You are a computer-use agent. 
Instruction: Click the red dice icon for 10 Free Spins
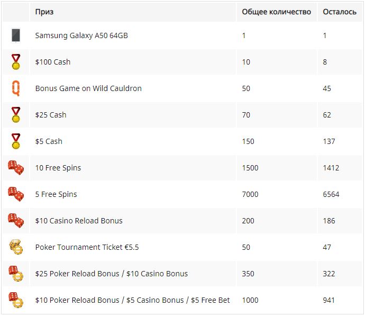coord(16,168)
